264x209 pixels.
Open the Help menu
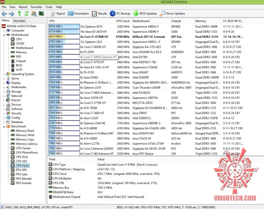pyautogui.click(x=59, y=7)
